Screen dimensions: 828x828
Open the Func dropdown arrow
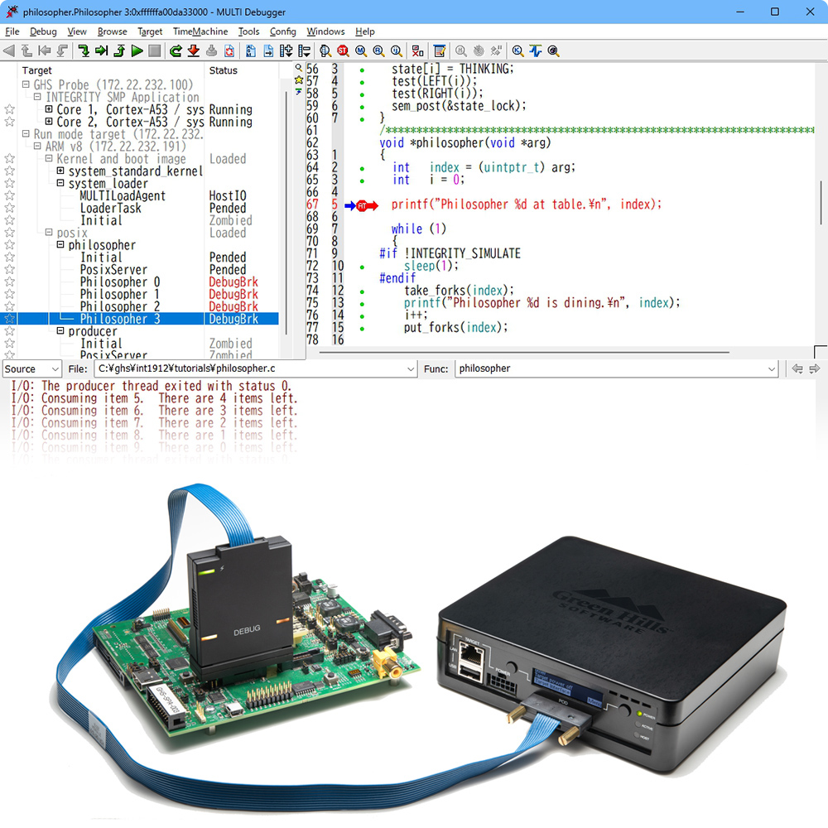[x=772, y=368]
